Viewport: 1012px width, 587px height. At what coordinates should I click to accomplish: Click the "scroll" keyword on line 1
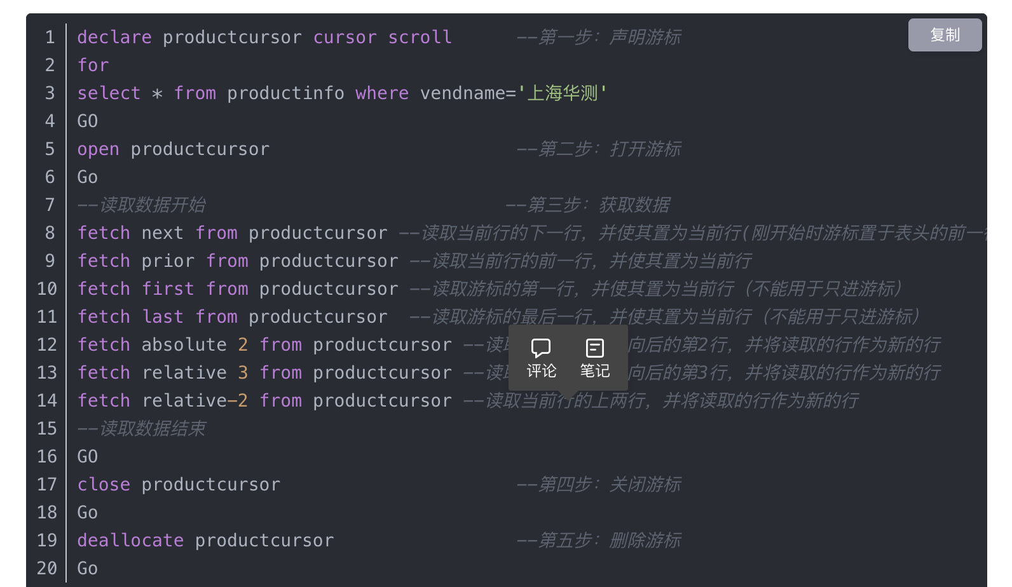tap(420, 37)
